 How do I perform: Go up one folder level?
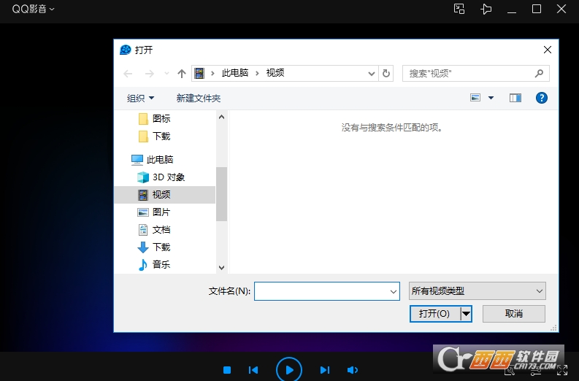(x=181, y=74)
